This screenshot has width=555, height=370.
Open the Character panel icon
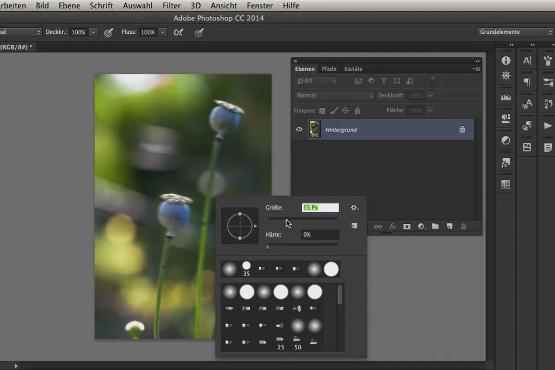click(527, 61)
